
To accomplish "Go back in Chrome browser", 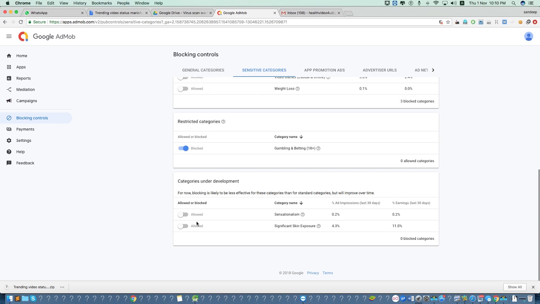I will pos(5,22).
